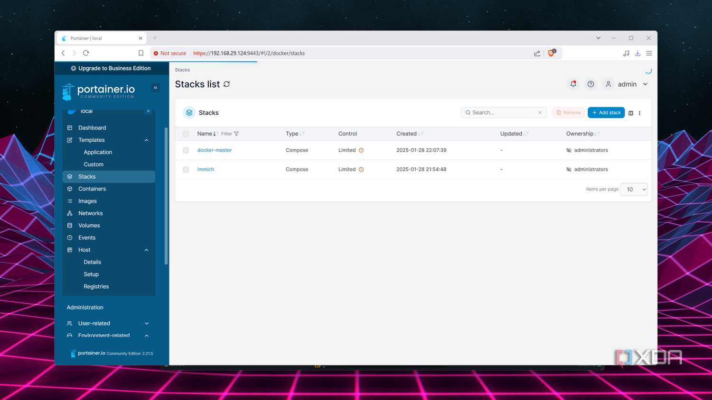The image size is (712, 400).
Task: Go back in browser history
Action: click(x=63, y=53)
